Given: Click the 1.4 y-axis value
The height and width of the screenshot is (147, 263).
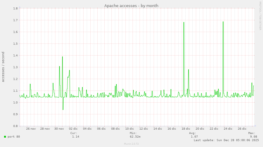Looking at the screenshot, I should (16, 56).
